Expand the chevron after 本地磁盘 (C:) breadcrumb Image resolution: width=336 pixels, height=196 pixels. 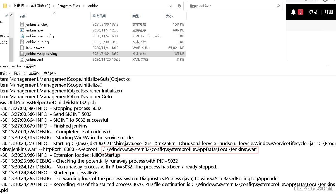pyautogui.click(x=54, y=6)
